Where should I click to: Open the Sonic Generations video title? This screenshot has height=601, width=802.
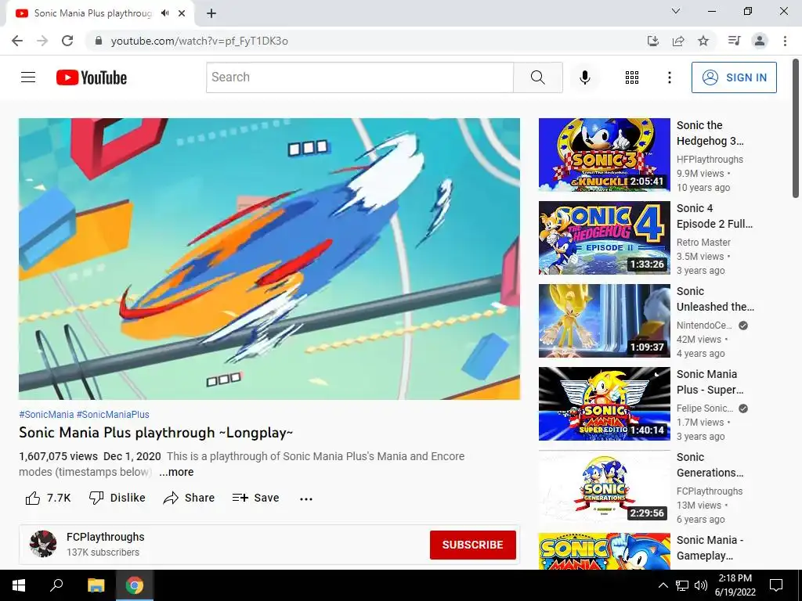point(710,465)
